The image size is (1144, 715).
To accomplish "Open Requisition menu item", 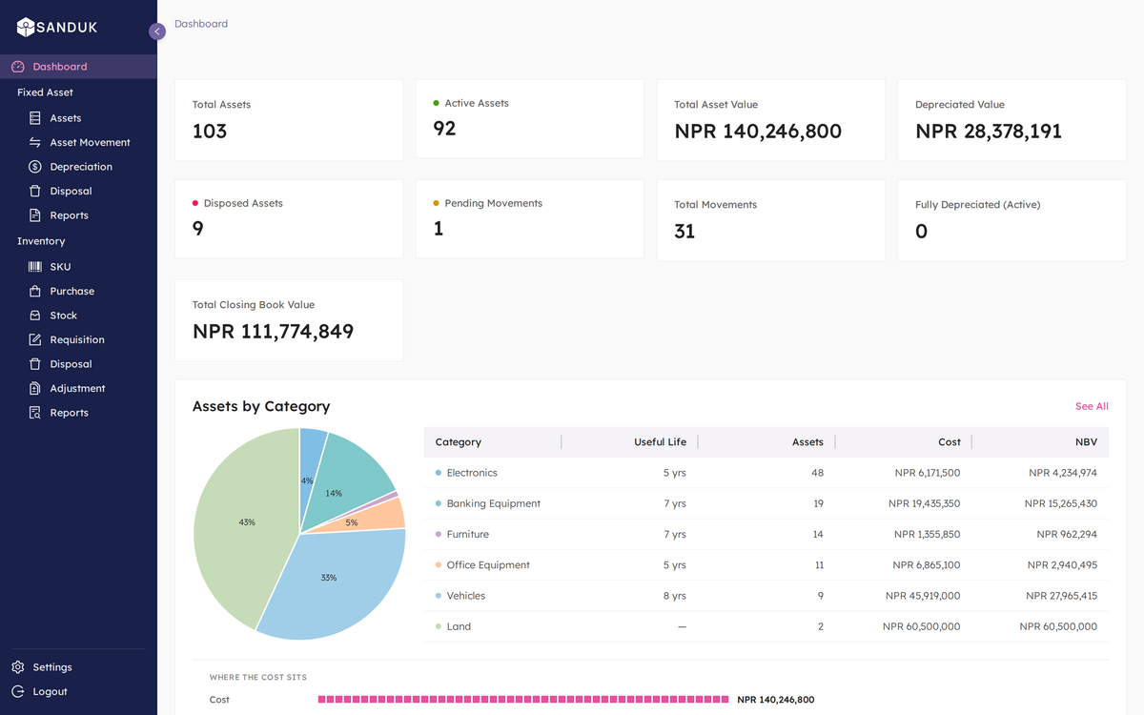I will pyautogui.click(x=78, y=339).
